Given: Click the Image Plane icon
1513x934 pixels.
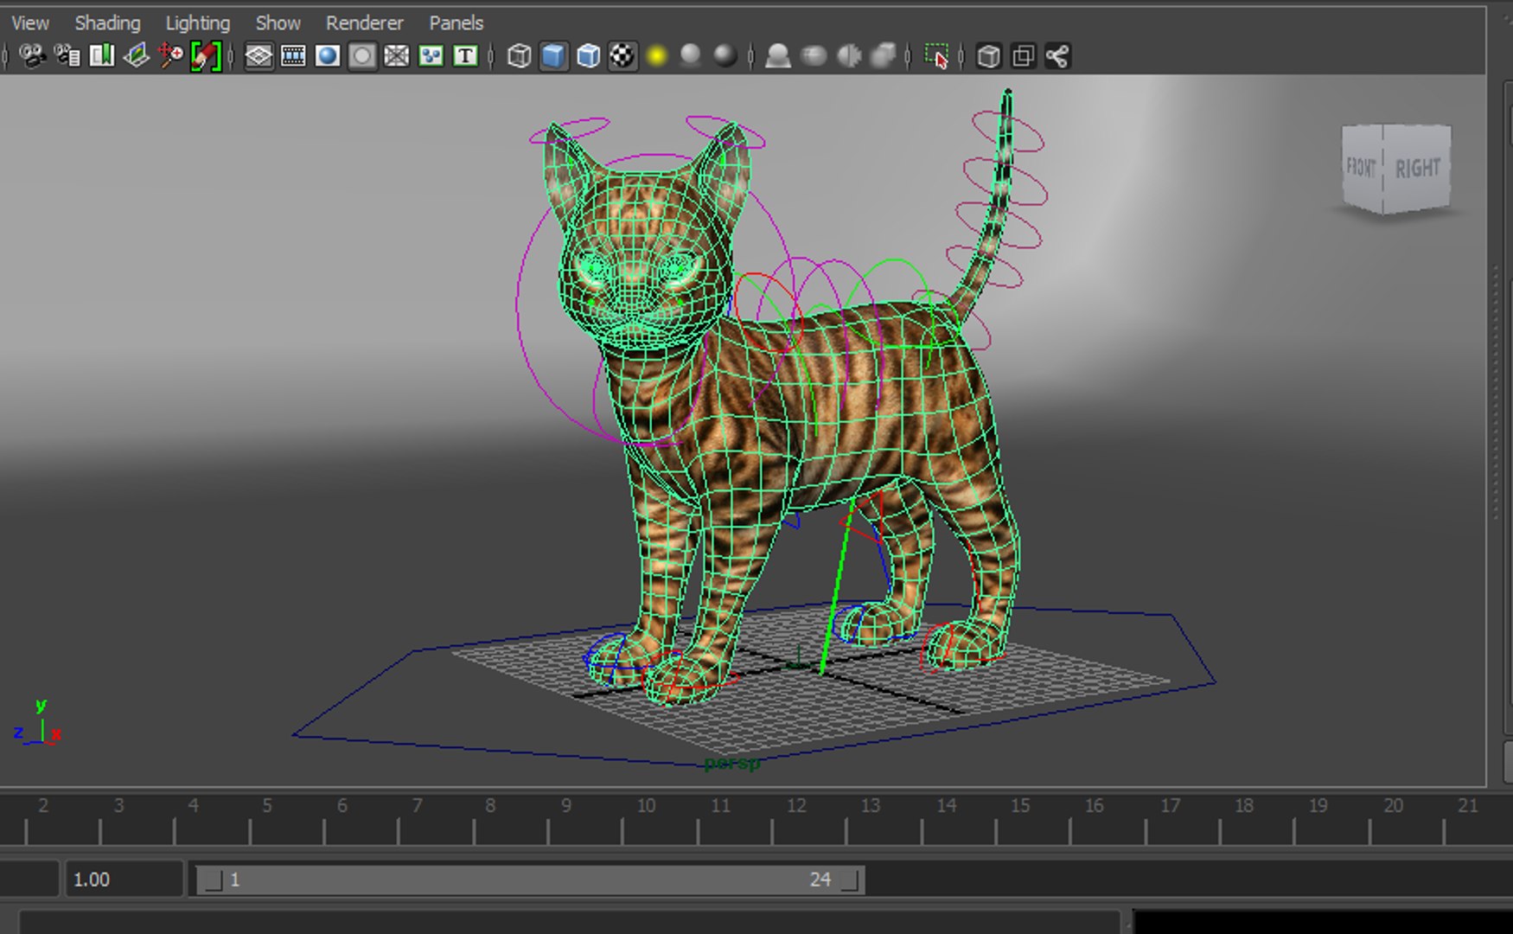Looking at the screenshot, I should click(x=137, y=56).
